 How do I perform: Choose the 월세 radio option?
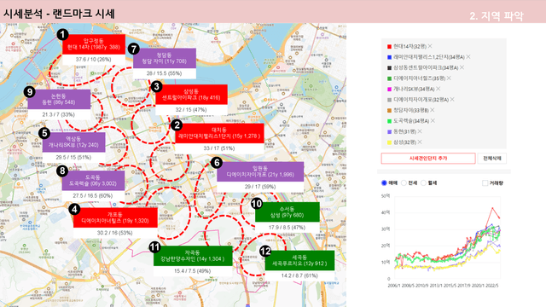[x=423, y=182]
